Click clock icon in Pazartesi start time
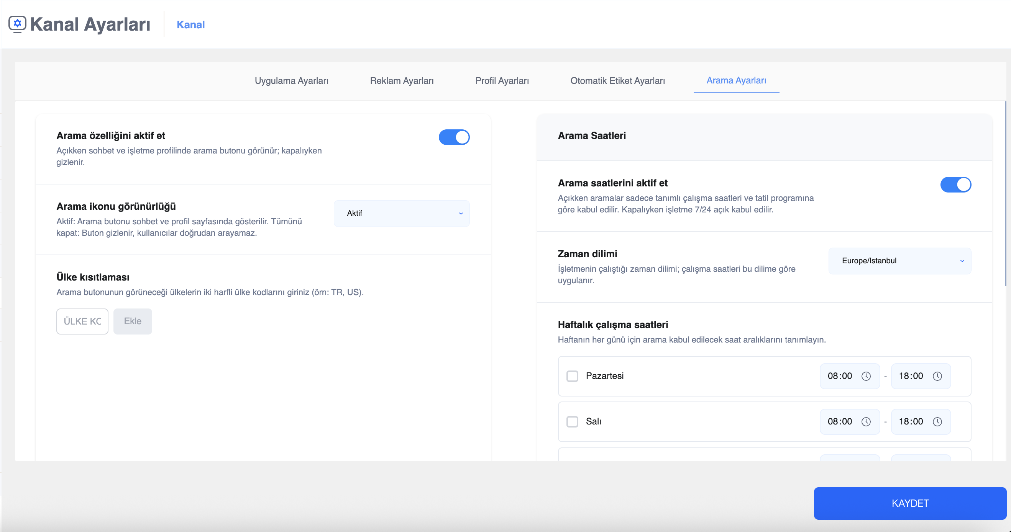This screenshot has height=532, width=1011. [866, 376]
